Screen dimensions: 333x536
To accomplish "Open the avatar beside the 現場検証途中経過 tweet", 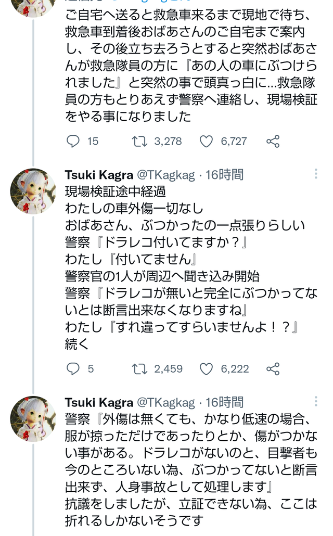I will (33, 192).
